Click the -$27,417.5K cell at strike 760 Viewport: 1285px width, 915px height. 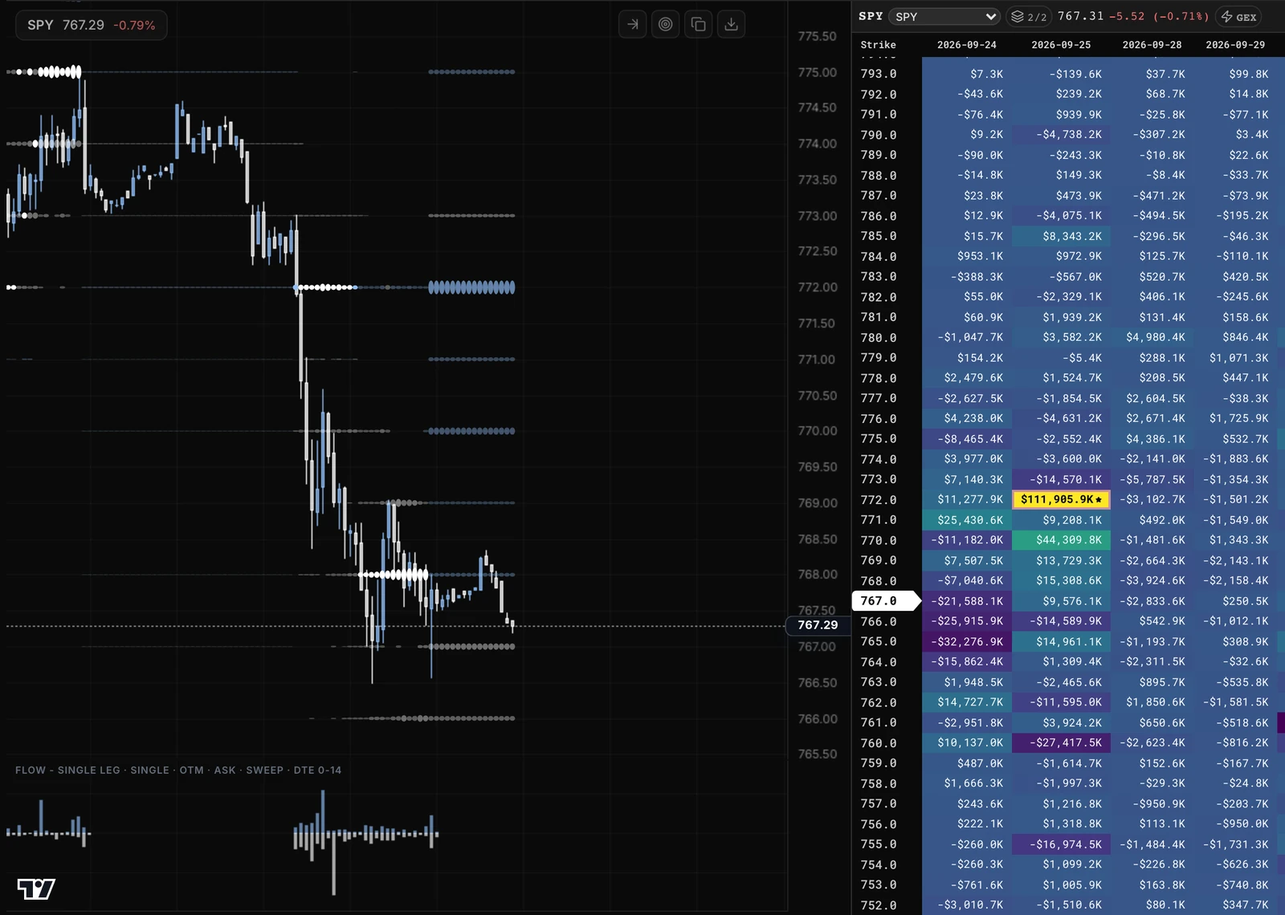click(1061, 743)
